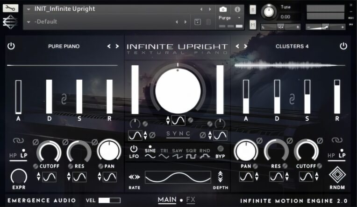Toggle the Clusters 4 layer power button
Viewport: 357px width, 207px height.
click(343, 46)
